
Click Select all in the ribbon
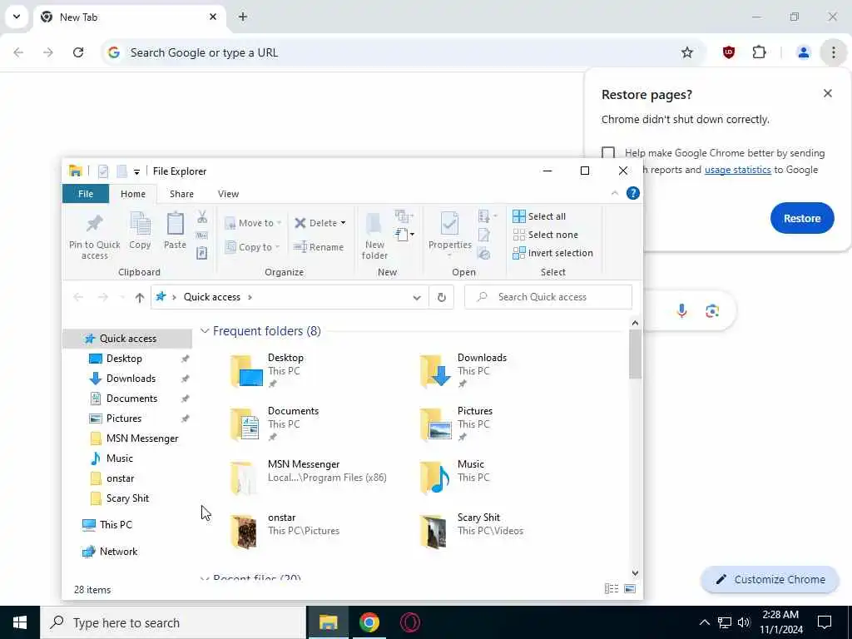point(539,216)
